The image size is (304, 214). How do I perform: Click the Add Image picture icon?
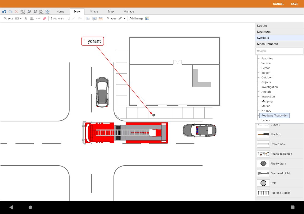147,18
